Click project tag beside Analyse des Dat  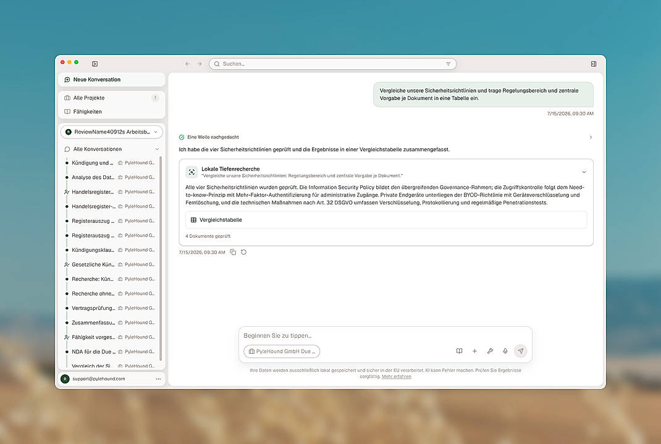136,177
